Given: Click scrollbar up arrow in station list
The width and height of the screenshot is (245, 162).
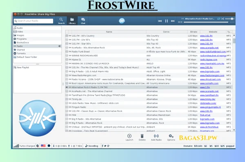Looking at the screenshot, I should [x=234, y=36].
